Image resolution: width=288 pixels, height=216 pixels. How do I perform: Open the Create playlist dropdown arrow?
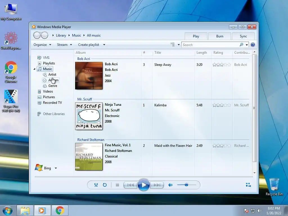pyautogui.click(x=104, y=45)
